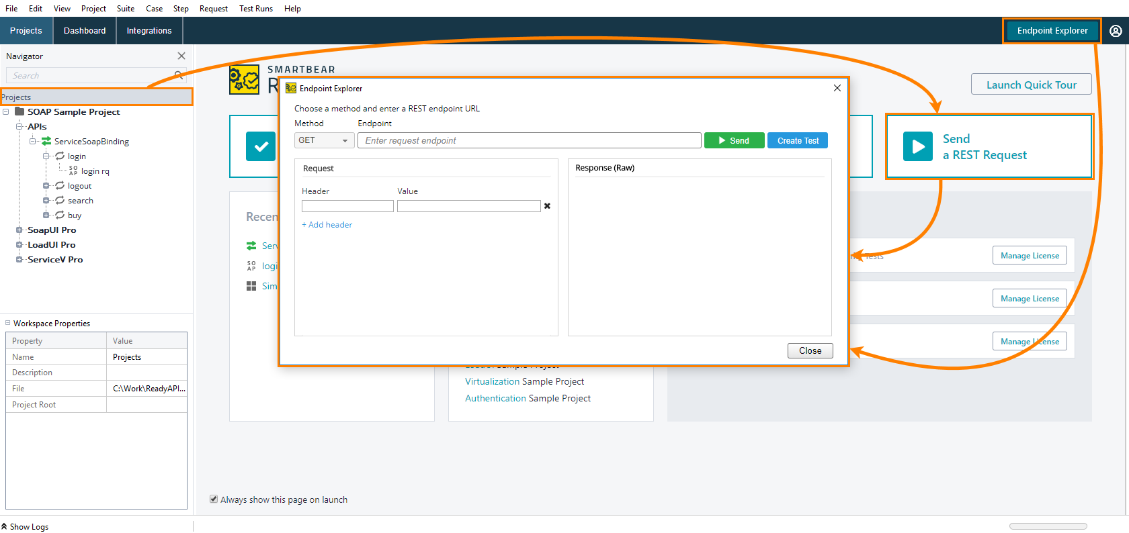Click Close in Endpoint Explorer dialog
This screenshot has width=1129, height=533.
coord(810,350)
